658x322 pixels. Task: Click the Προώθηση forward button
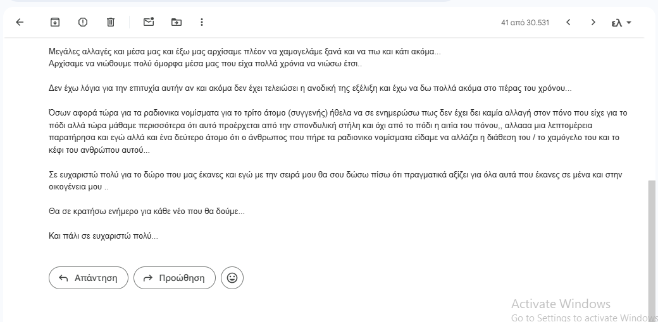(x=173, y=278)
